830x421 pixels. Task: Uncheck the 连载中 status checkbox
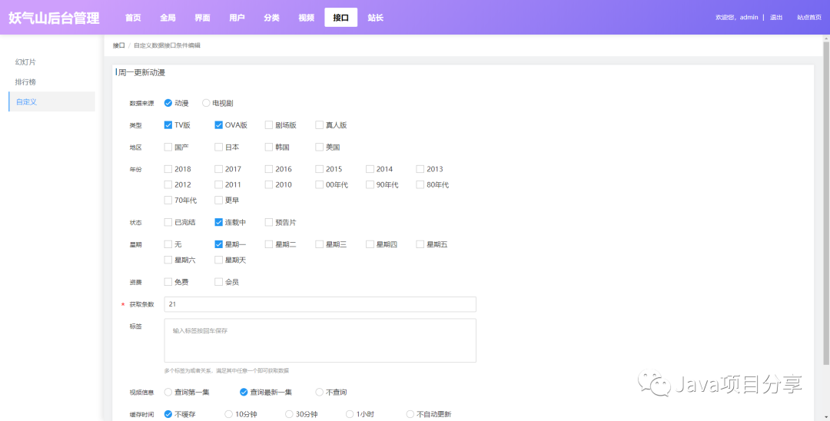point(218,222)
